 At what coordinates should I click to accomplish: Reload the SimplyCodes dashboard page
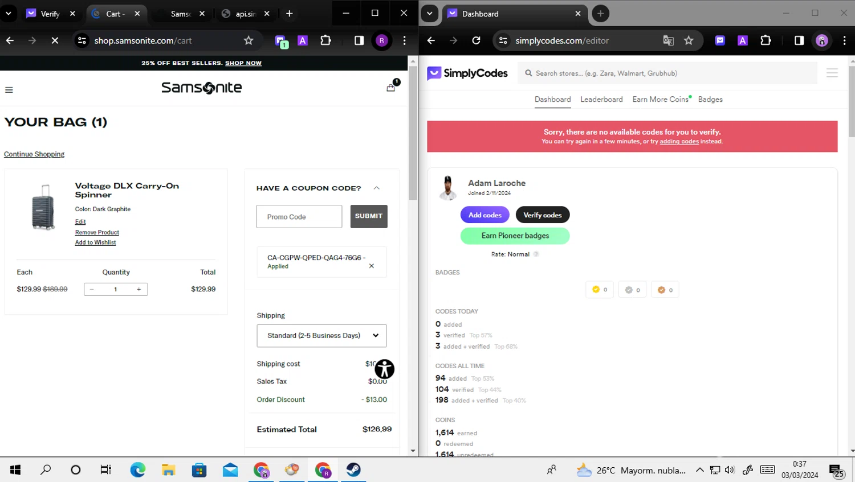click(x=477, y=40)
